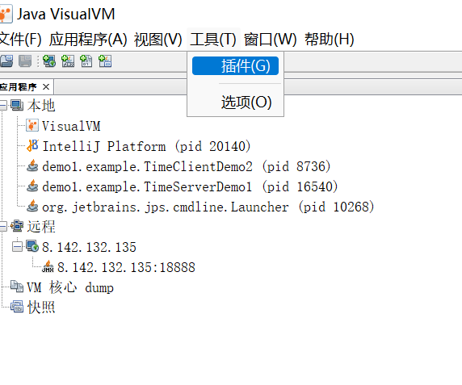Select the VisualVM application icon in tree
Screen dimensions: 462x385
[31, 126]
